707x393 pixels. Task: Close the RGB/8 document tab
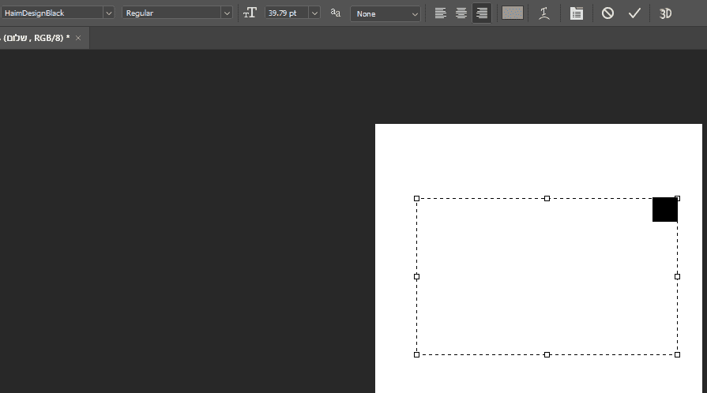coord(78,38)
